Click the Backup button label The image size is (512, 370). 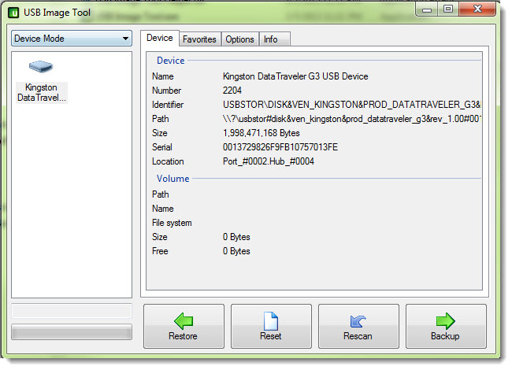click(x=445, y=336)
